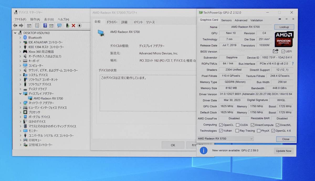This screenshot has height=181, width=315.
Task: Toggle the OpenCL checkbox
Action: point(221,125)
